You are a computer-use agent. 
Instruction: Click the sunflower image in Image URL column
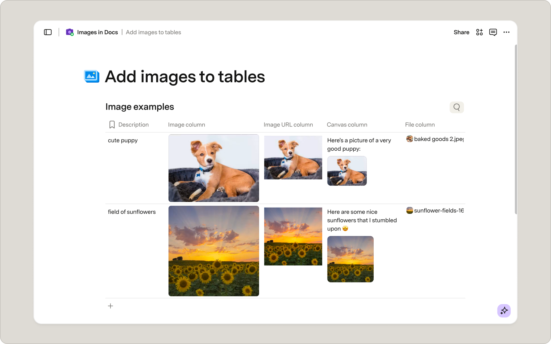point(293,236)
